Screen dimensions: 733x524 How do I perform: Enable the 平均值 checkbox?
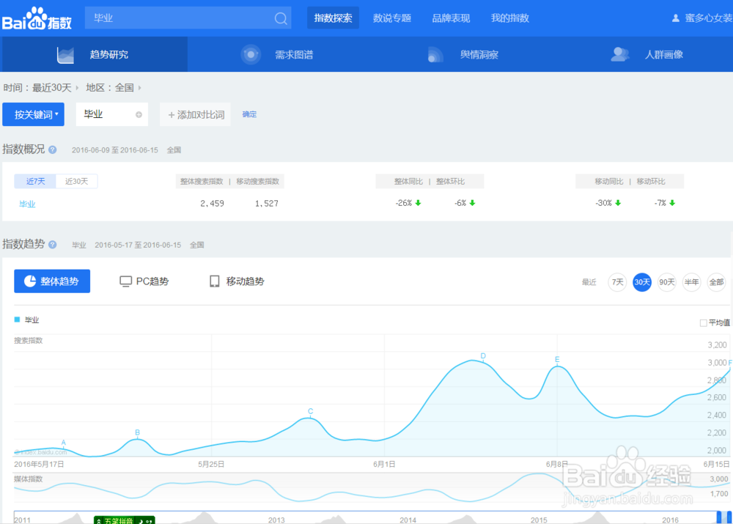[703, 323]
